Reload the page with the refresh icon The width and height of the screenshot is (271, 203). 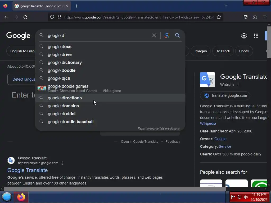pos(25,17)
